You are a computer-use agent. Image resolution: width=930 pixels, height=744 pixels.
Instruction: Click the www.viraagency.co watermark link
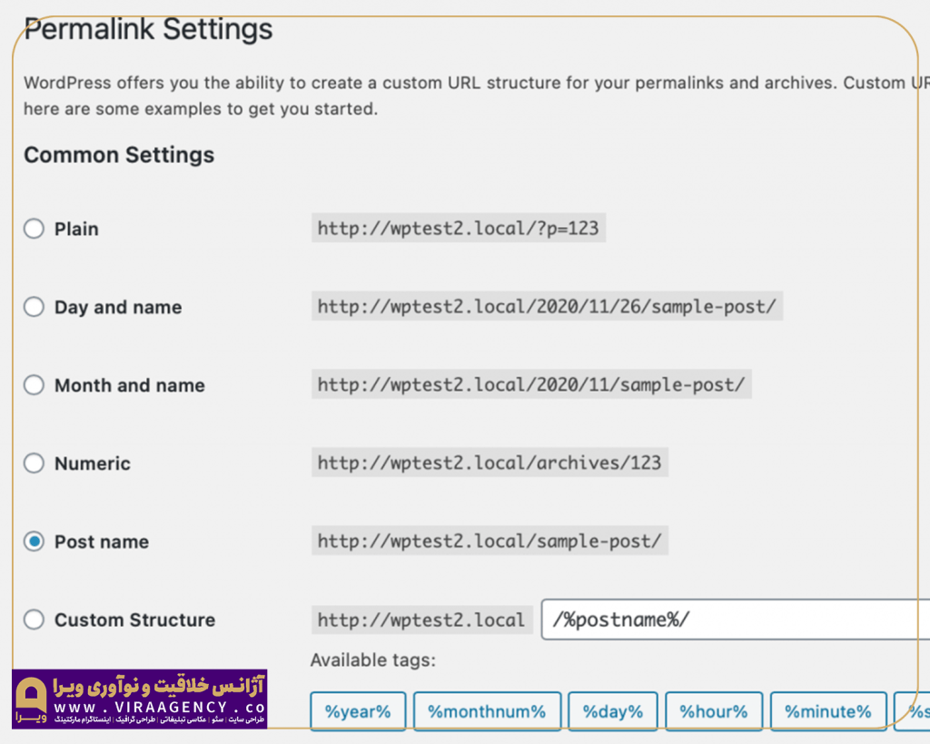click(x=160, y=708)
